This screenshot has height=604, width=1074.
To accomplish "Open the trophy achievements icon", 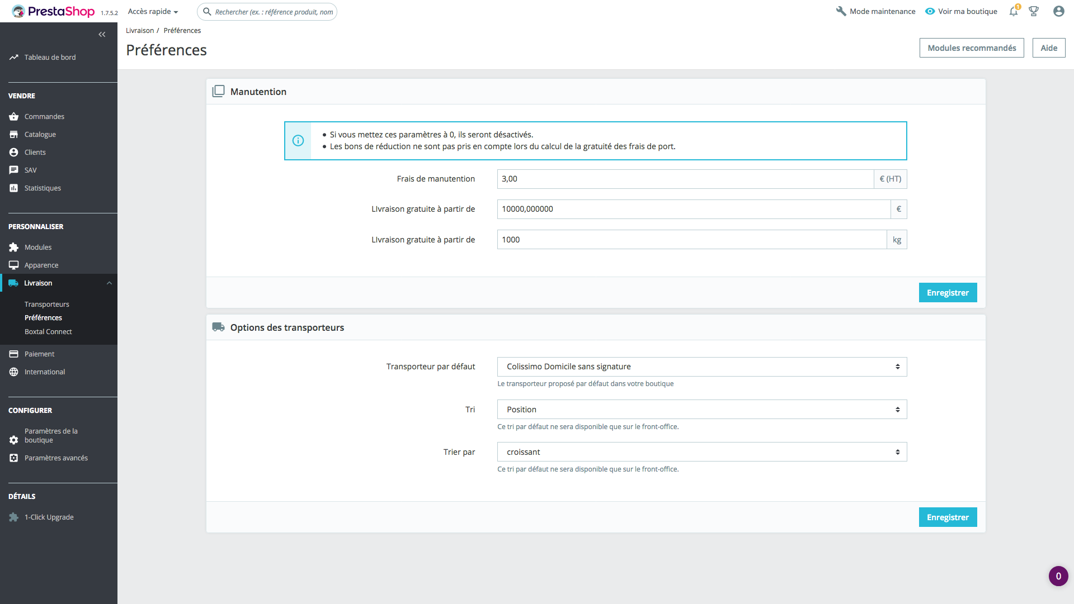I will (1034, 11).
